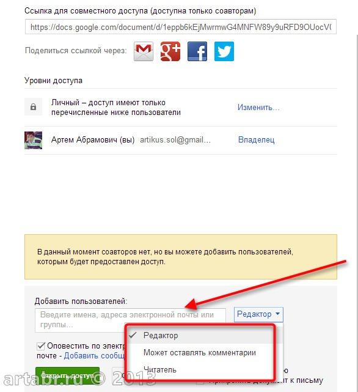Click the add users input field
The image size is (358, 392).
coord(130,320)
